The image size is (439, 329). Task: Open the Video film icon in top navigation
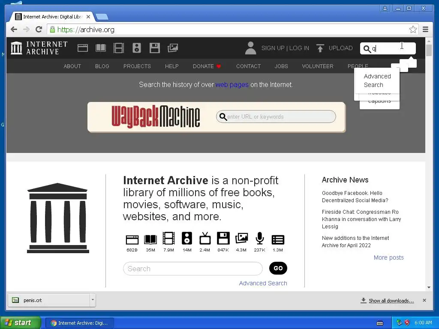click(119, 48)
